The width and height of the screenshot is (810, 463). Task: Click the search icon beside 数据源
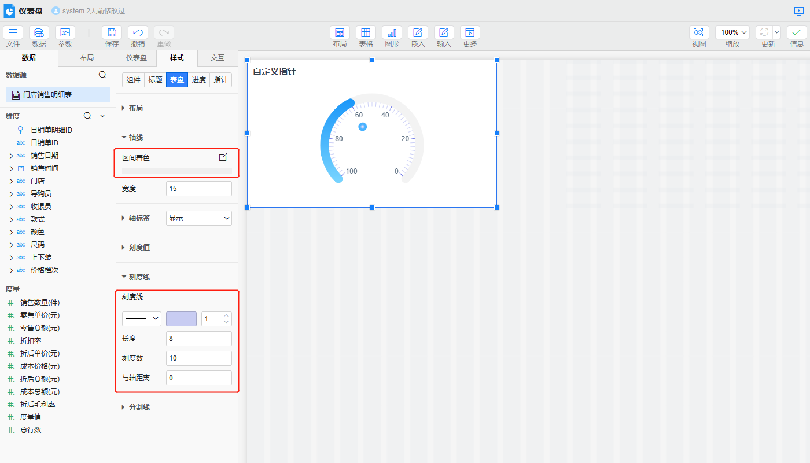[102, 75]
